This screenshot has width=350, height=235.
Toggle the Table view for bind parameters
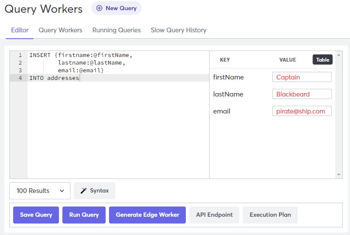pos(322,59)
